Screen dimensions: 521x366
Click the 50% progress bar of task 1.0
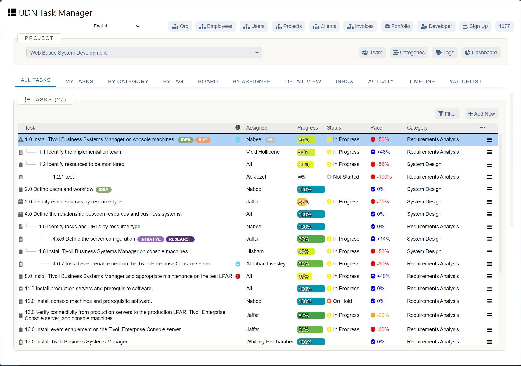[306, 140]
